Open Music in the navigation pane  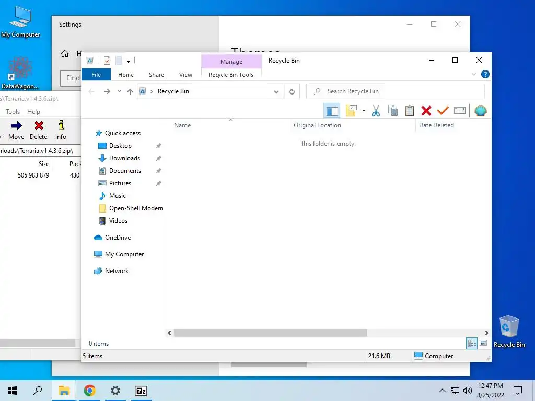click(x=118, y=196)
